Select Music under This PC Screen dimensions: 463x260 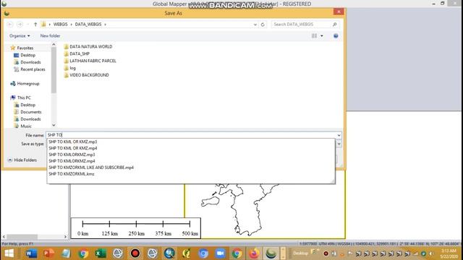(22, 126)
